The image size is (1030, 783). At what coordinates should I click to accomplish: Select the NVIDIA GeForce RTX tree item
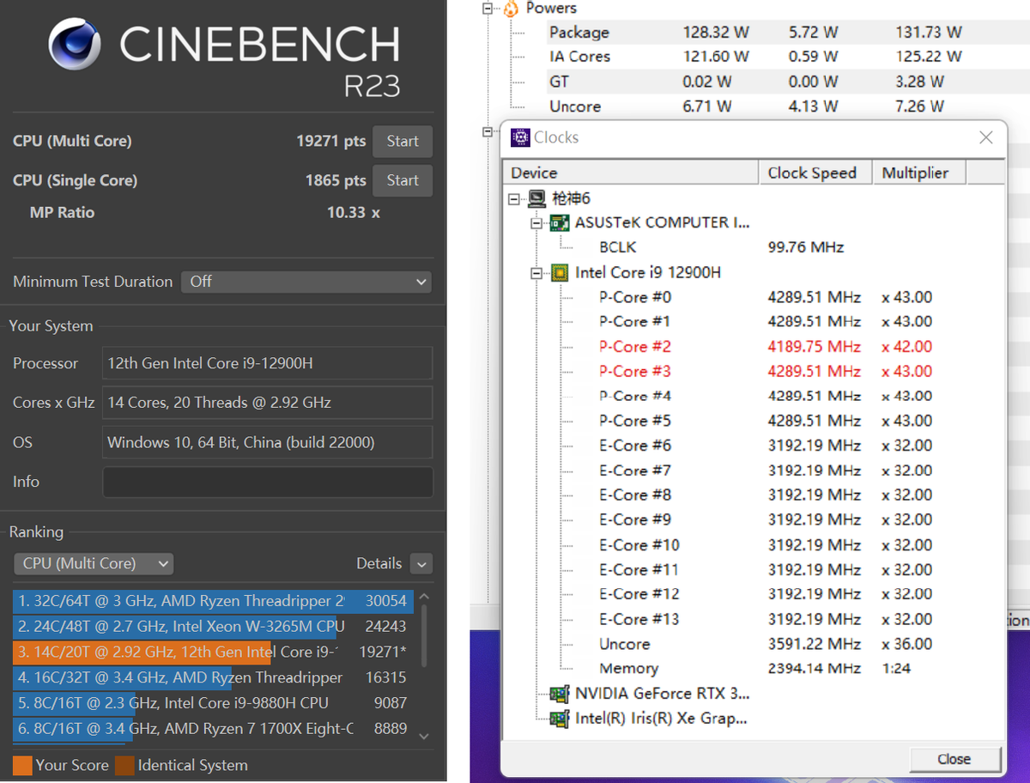click(662, 694)
